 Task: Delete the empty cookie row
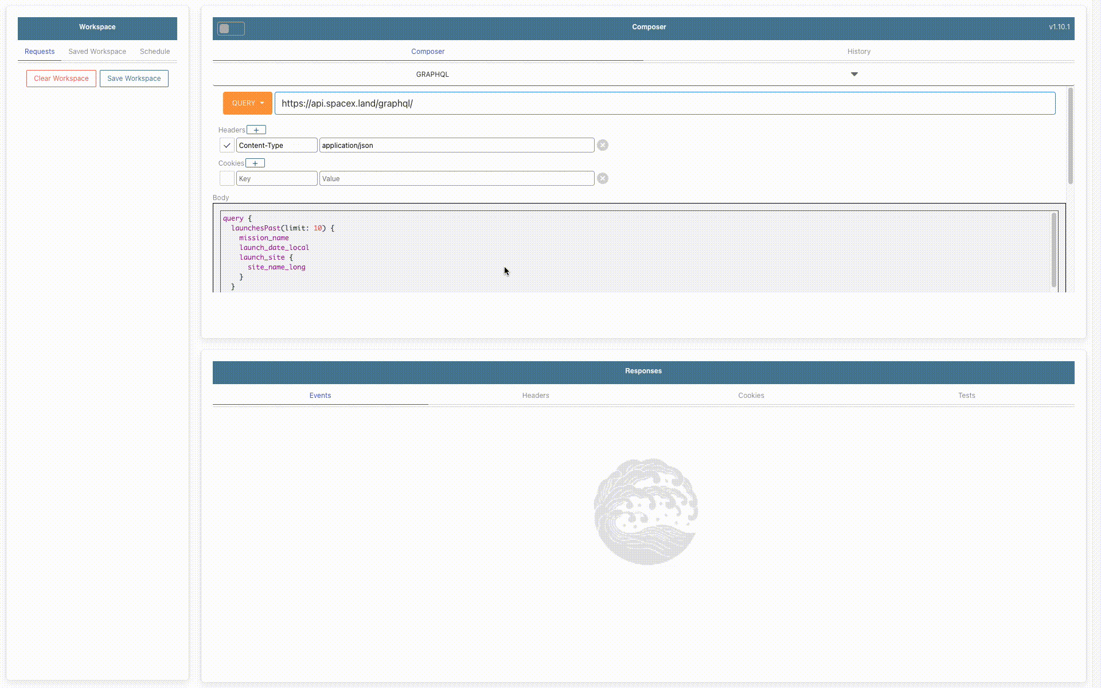(x=602, y=179)
